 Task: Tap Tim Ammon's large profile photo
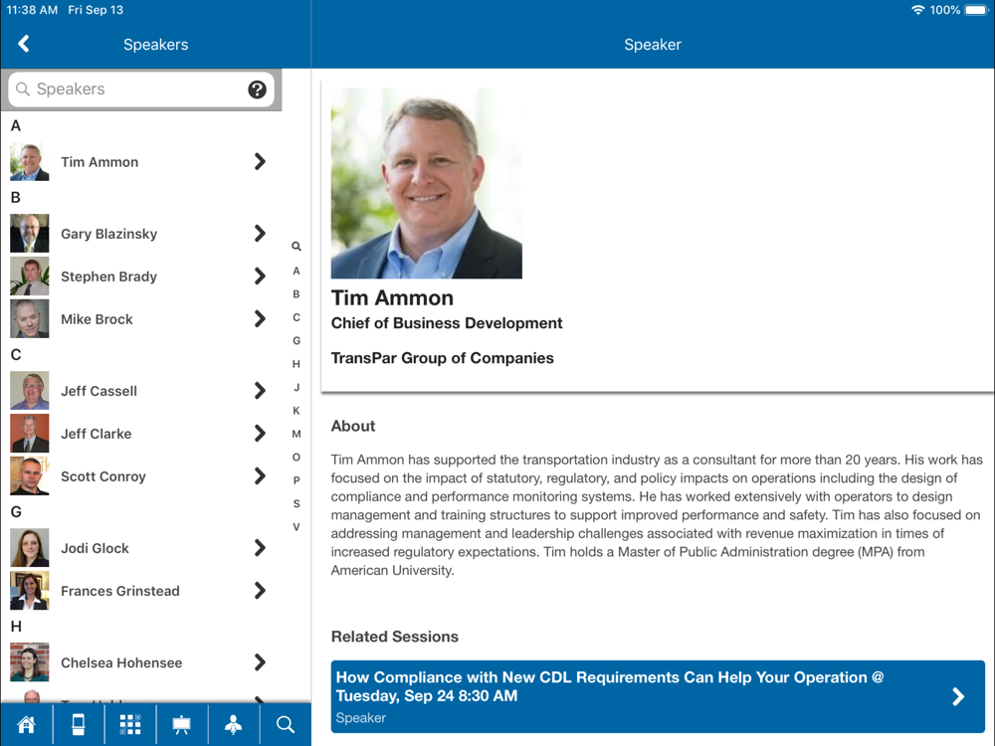[426, 183]
